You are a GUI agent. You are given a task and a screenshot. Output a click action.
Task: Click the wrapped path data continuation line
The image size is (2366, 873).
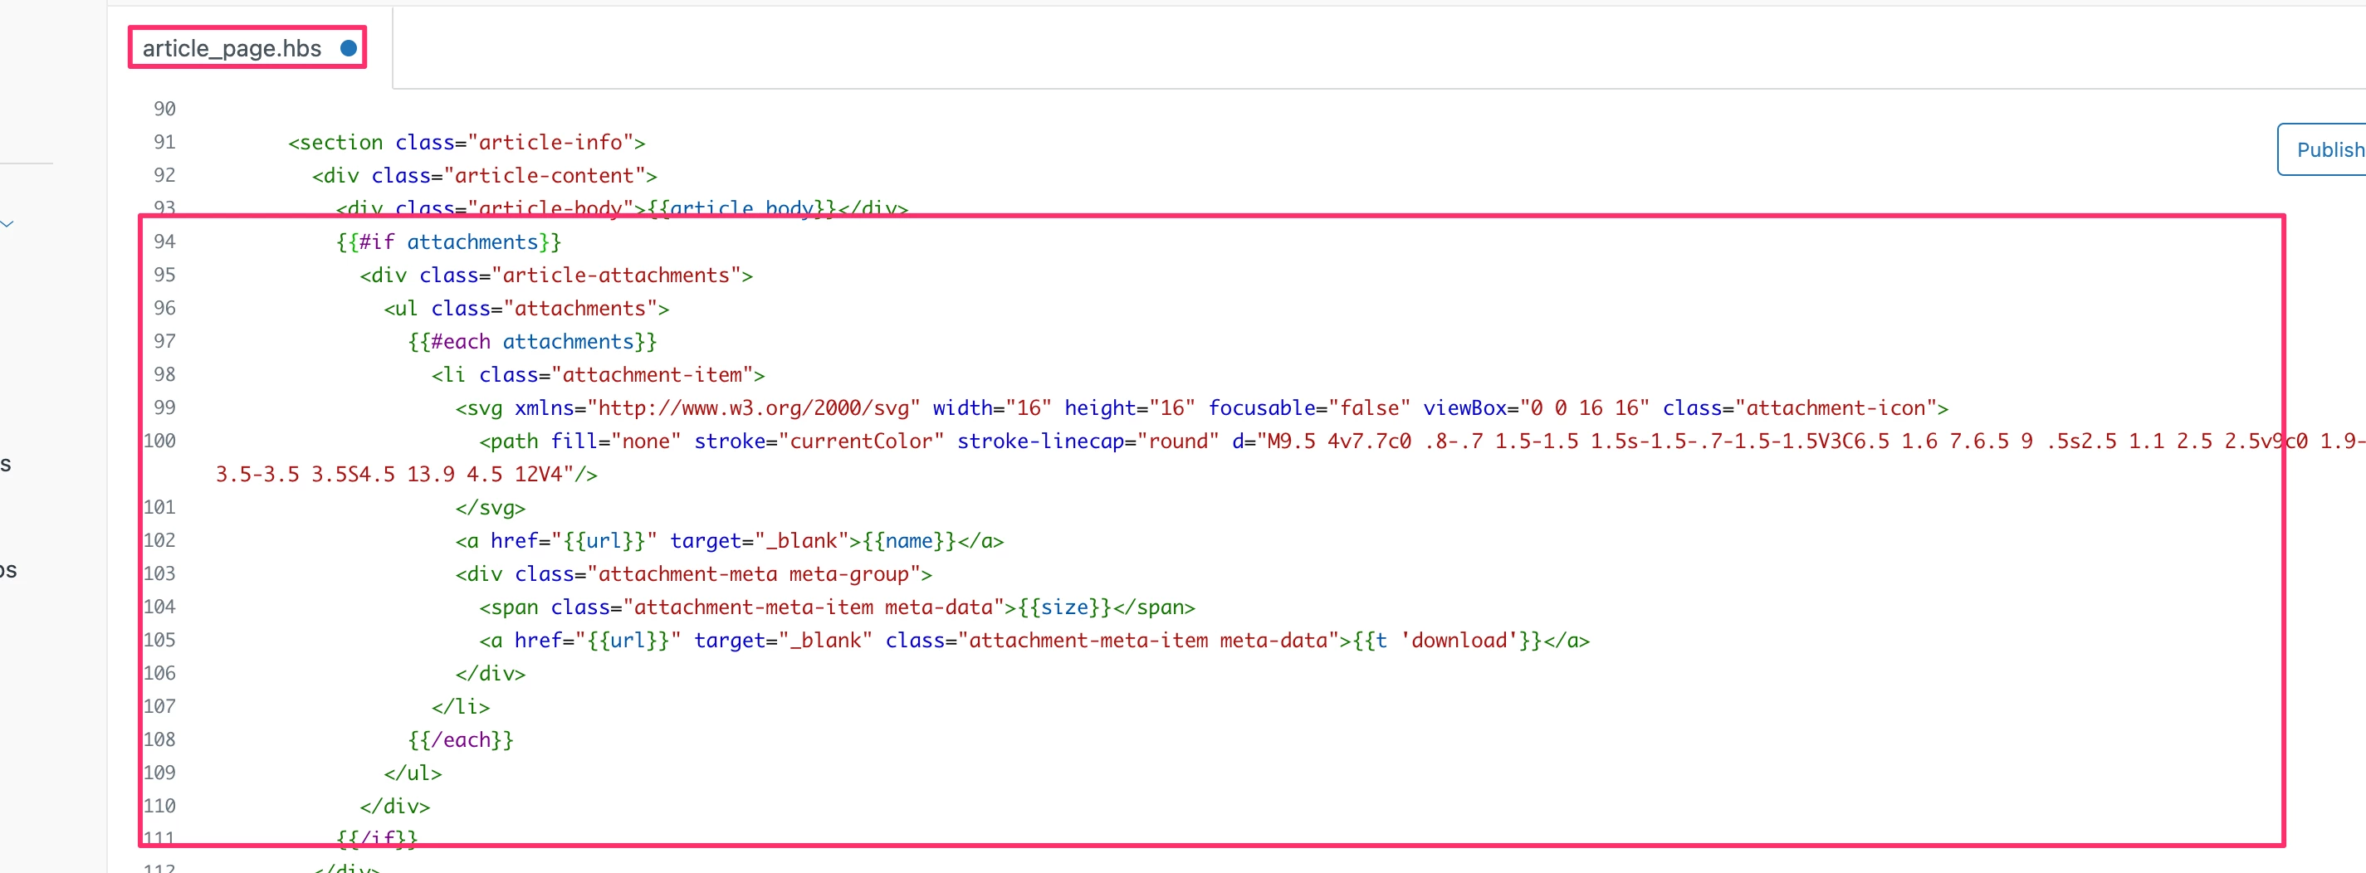pyautogui.click(x=406, y=475)
